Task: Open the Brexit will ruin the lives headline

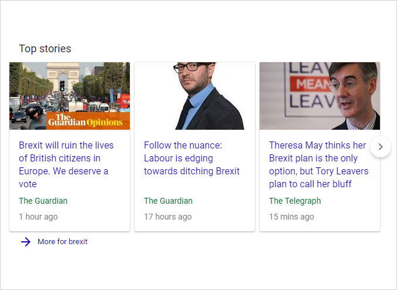Action: pos(66,164)
